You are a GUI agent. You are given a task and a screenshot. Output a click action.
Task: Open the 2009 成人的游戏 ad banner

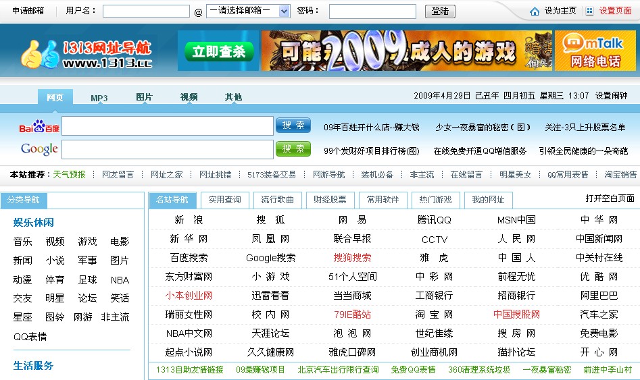[406, 51]
